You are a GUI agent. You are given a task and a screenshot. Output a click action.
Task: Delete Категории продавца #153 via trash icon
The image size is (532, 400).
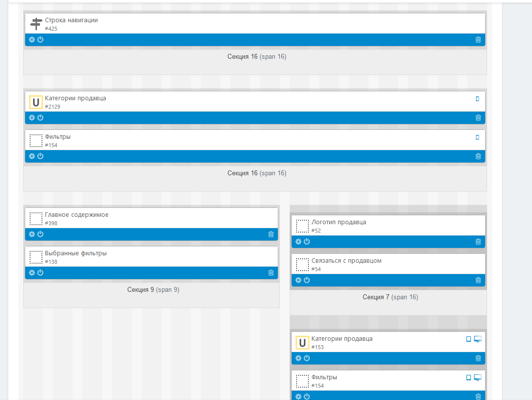(478, 358)
